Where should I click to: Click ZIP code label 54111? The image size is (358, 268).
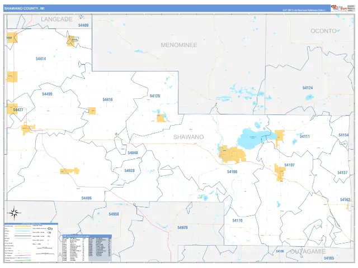(304, 136)
